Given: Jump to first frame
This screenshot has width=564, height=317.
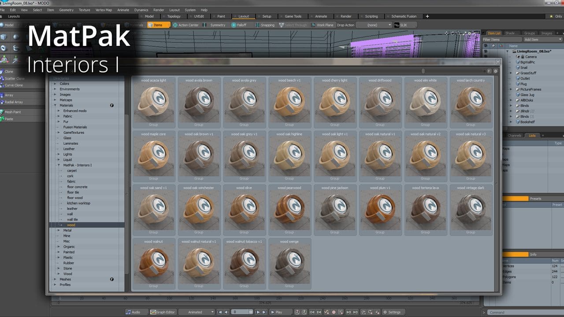Looking at the screenshot, I should click(x=219, y=312).
